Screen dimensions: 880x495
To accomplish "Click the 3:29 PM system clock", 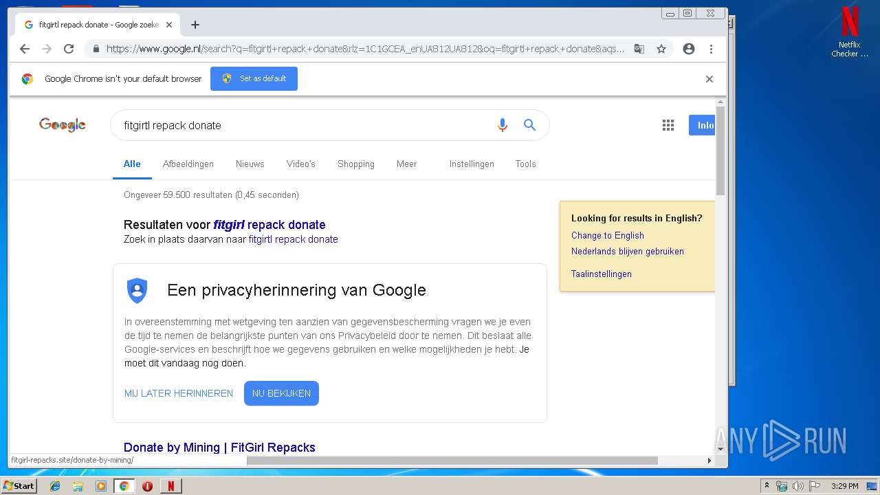I will [x=845, y=486].
